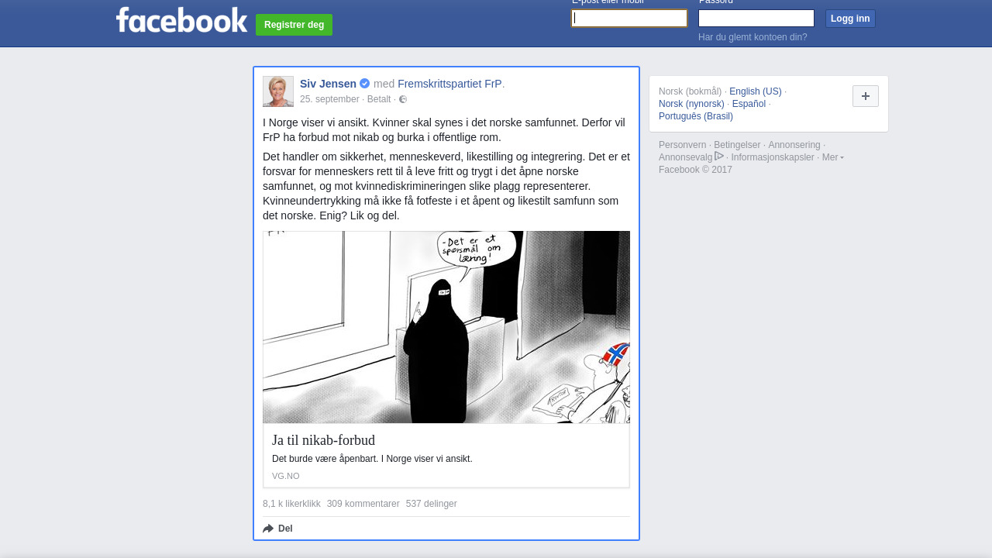The image size is (992, 558).
Task: Expand the Mer footer dropdown
Action: (x=832, y=157)
